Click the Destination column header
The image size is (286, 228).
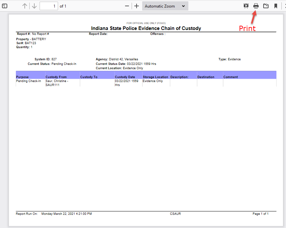click(x=206, y=77)
